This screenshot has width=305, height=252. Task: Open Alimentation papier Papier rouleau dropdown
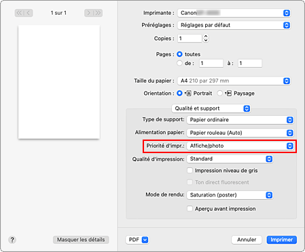[240, 133]
